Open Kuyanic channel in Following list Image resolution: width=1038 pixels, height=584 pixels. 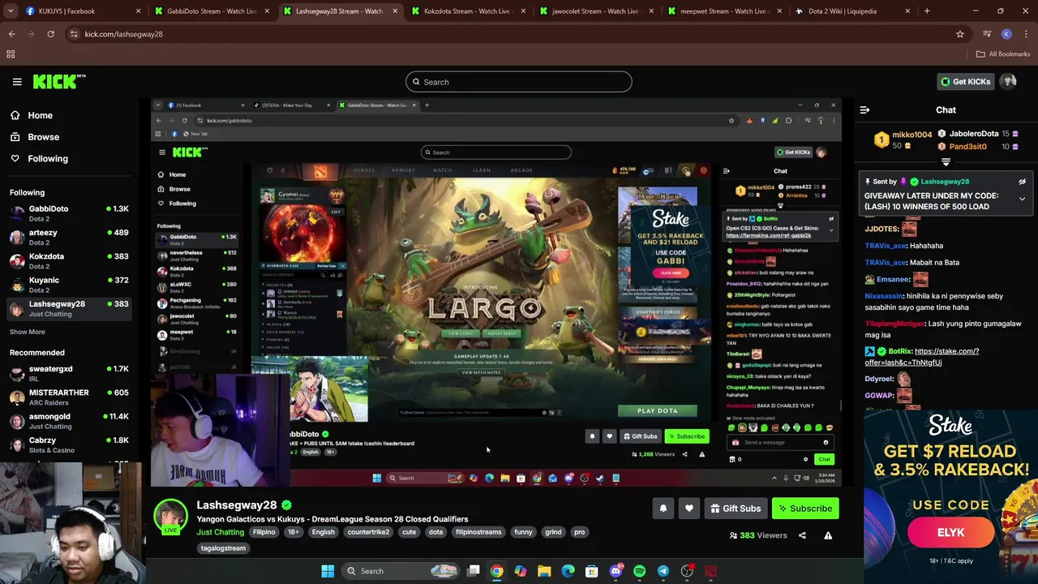click(x=69, y=285)
